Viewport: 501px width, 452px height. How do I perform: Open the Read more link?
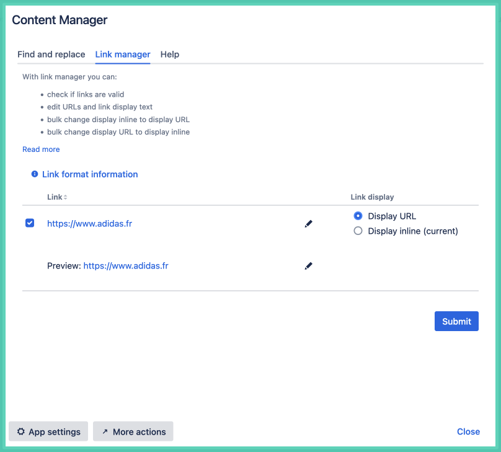pos(41,149)
